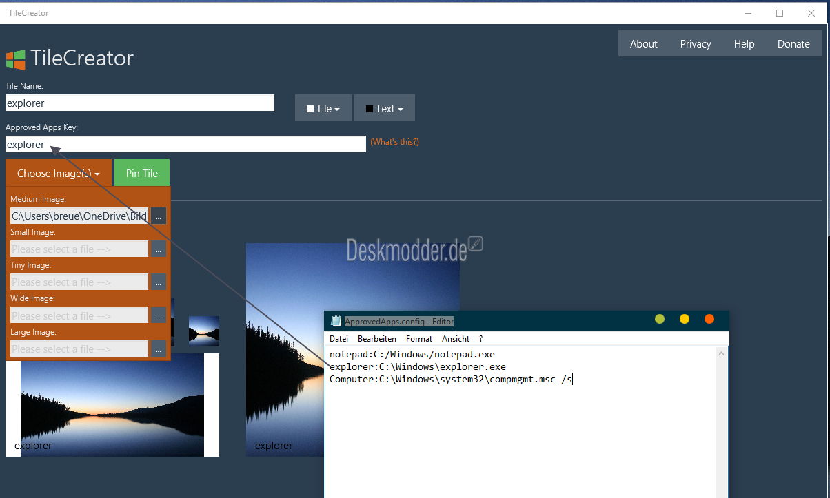Open the Text color dropdown
The width and height of the screenshot is (830, 498).
click(385, 108)
